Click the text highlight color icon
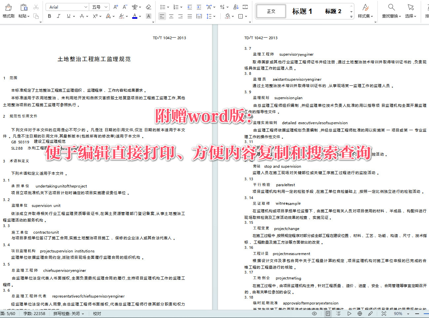Viewport: 429px width, 318px height. [x=122, y=16]
